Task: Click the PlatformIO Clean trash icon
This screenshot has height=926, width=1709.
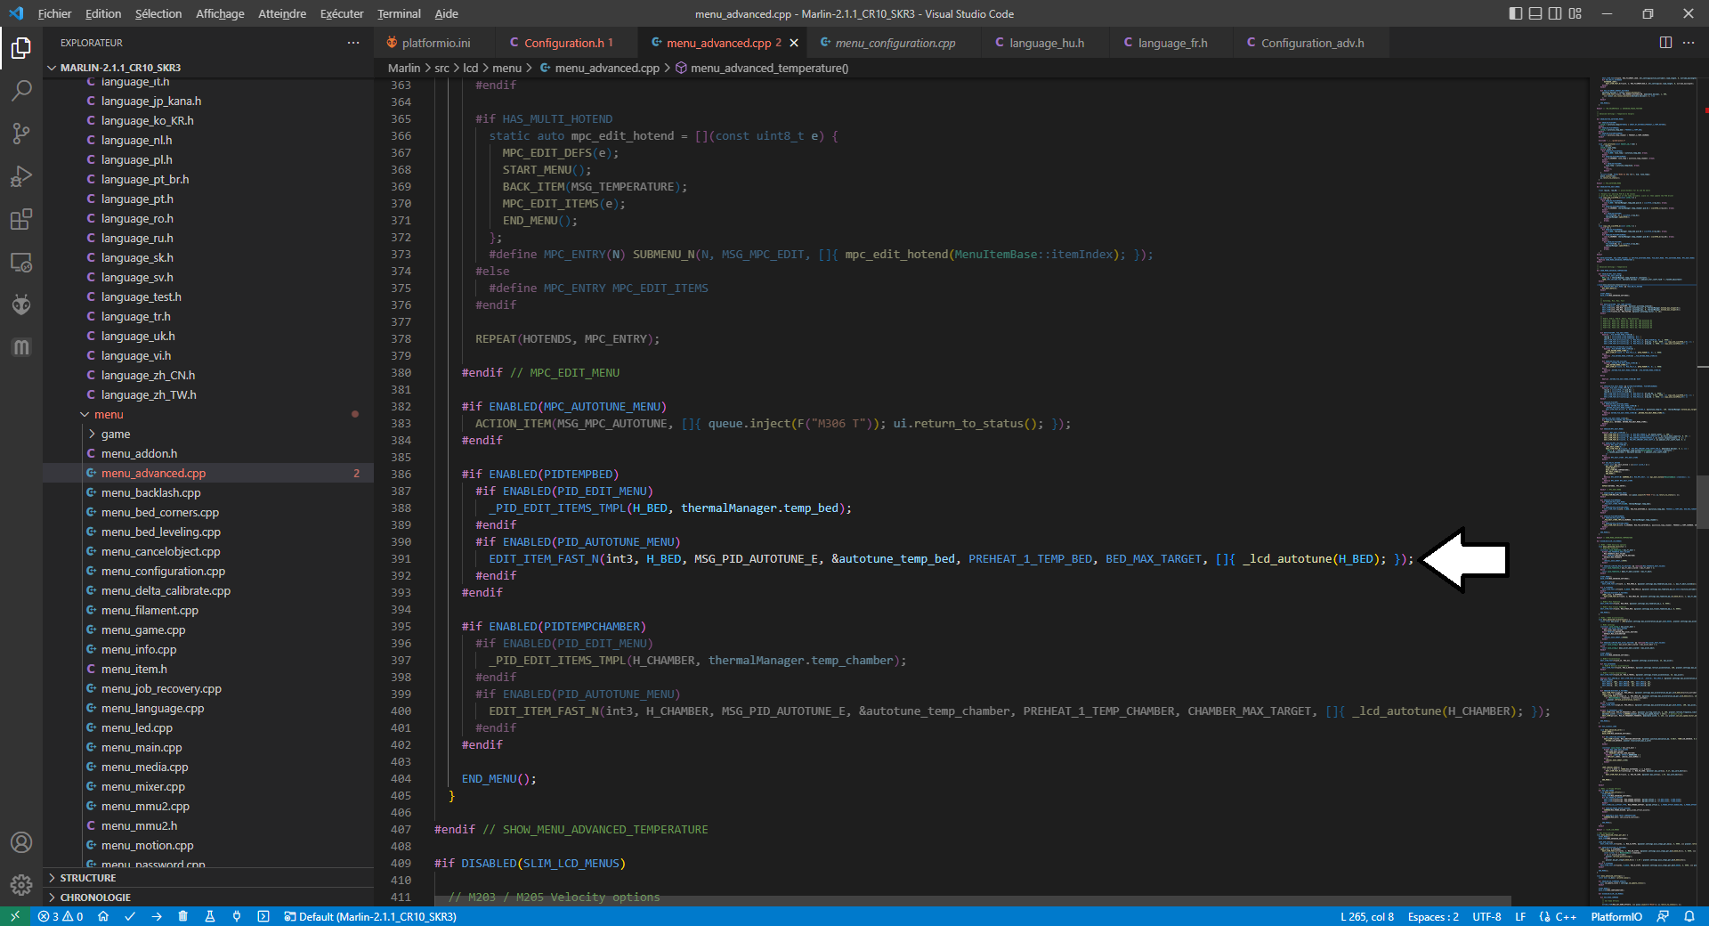Action: point(183,916)
